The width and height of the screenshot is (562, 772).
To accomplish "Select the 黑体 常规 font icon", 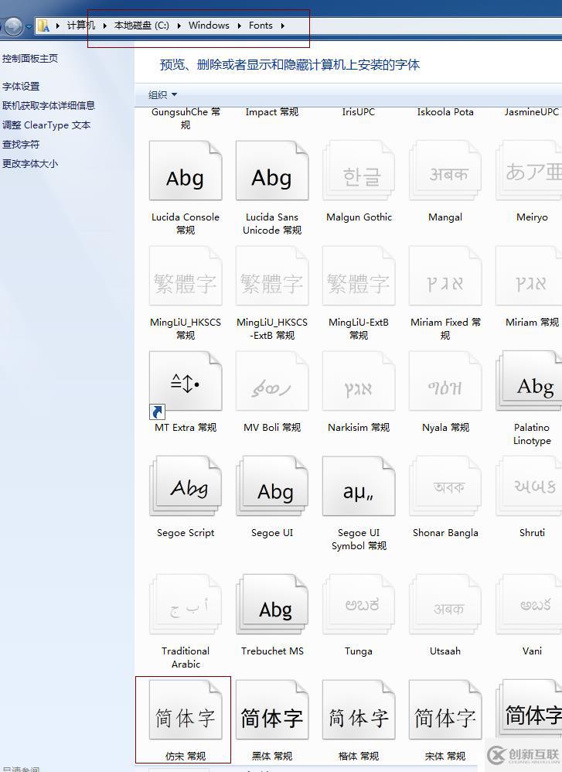I will [272, 710].
